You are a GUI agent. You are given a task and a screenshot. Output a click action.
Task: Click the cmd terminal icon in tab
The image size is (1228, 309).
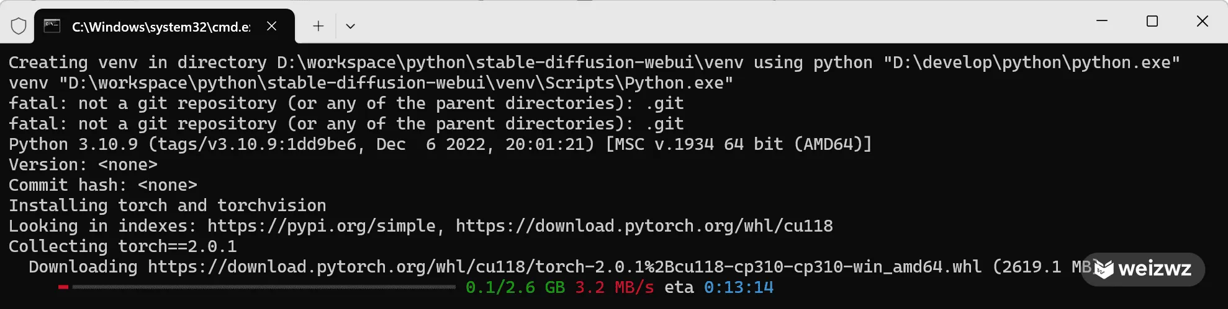click(52, 26)
